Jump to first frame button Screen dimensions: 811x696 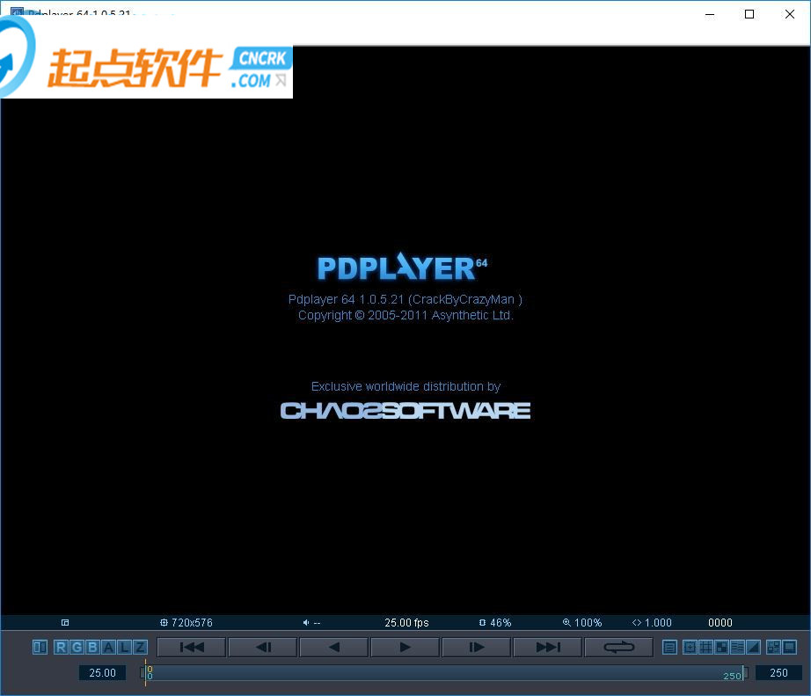tap(192, 648)
